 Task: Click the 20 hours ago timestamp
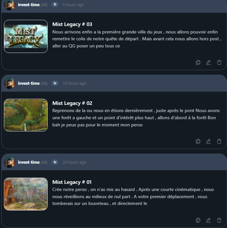(75, 162)
